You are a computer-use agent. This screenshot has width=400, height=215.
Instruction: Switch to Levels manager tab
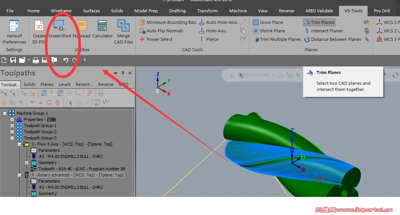(65, 84)
